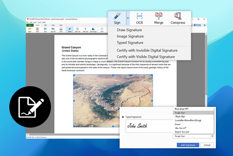
Task: Maximize the PicoPDF window
Action: pyautogui.click(x=199, y=19)
